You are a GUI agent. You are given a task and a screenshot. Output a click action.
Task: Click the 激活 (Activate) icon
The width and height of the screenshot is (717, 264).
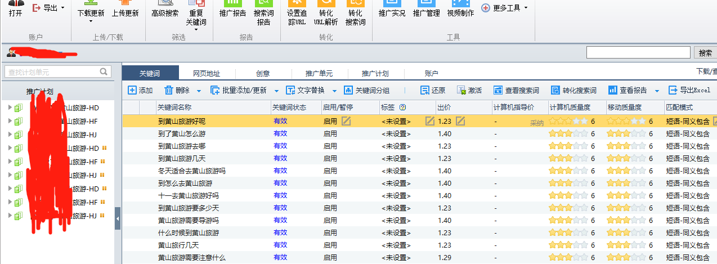click(x=461, y=91)
